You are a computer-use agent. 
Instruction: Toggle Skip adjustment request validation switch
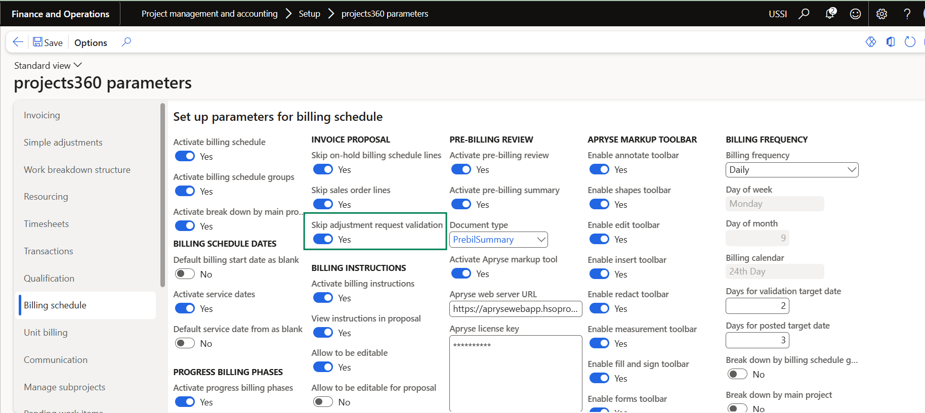323,239
